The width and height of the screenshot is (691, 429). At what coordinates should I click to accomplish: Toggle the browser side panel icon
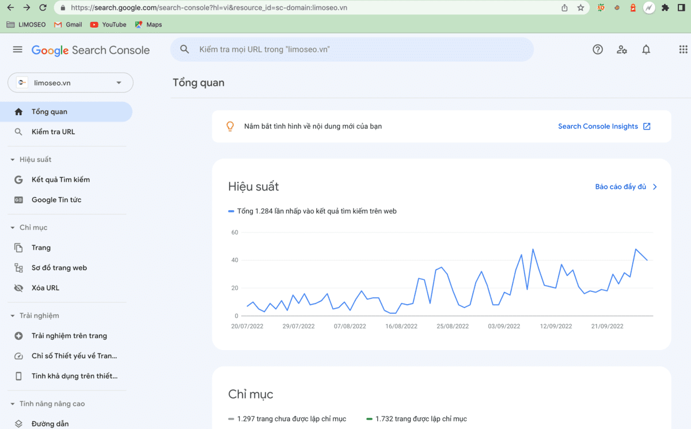pyautogui.click(x=681, y=7)
